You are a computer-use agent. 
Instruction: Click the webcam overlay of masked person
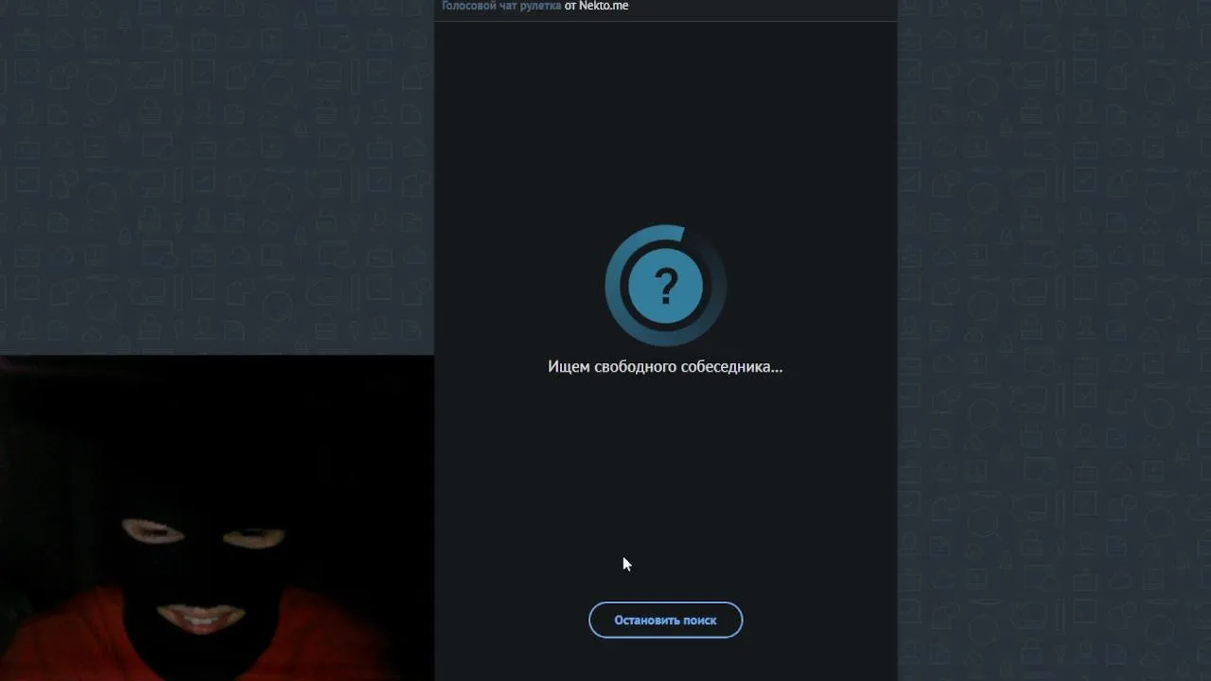pos(217,518)
